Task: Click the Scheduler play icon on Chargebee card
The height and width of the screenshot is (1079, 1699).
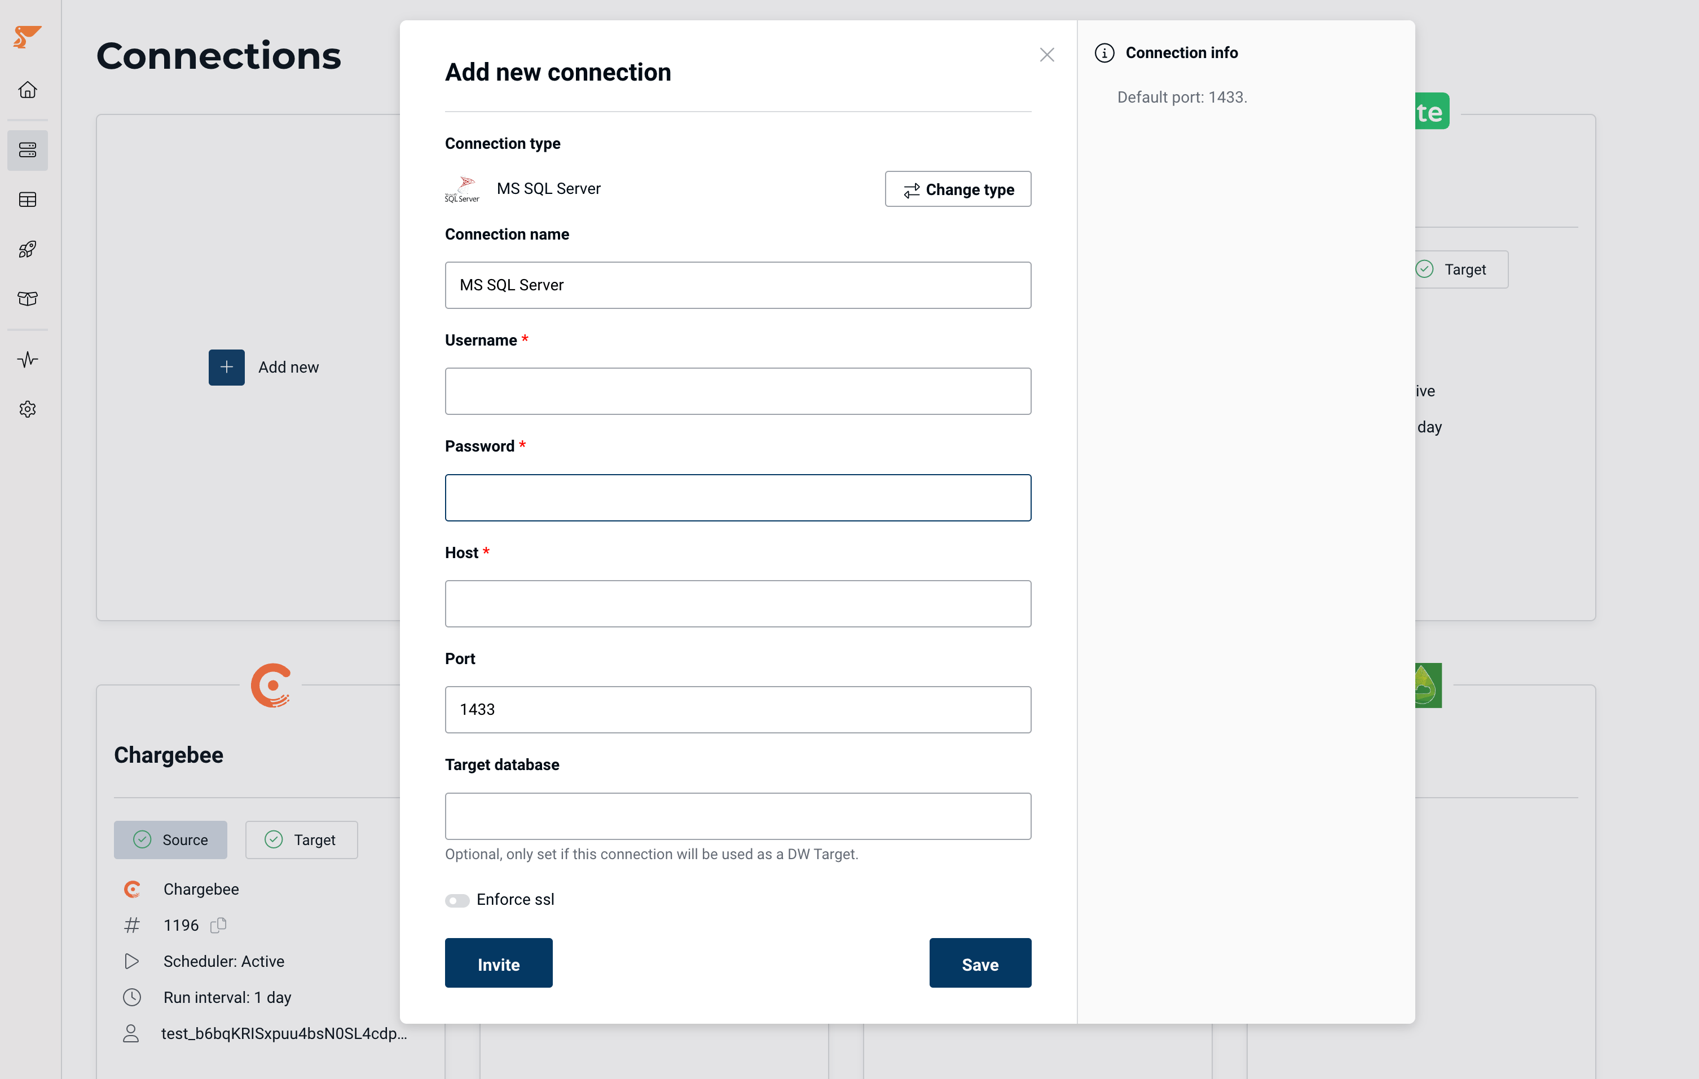Action: coord(132,961)
